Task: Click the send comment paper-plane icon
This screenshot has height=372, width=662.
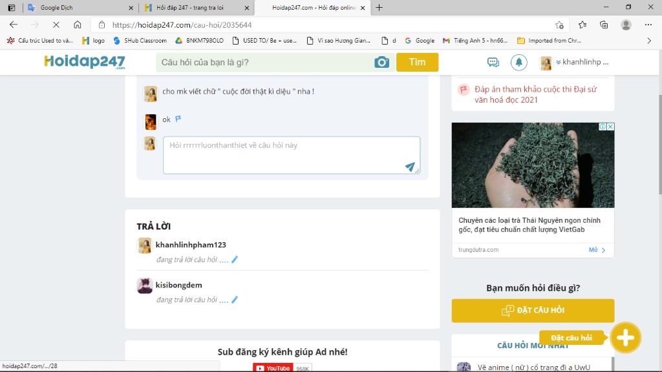Action: click(x=409, y=167)
